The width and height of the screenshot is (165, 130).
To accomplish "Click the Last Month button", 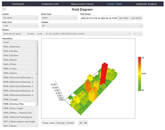I will [x=136, y=18].
